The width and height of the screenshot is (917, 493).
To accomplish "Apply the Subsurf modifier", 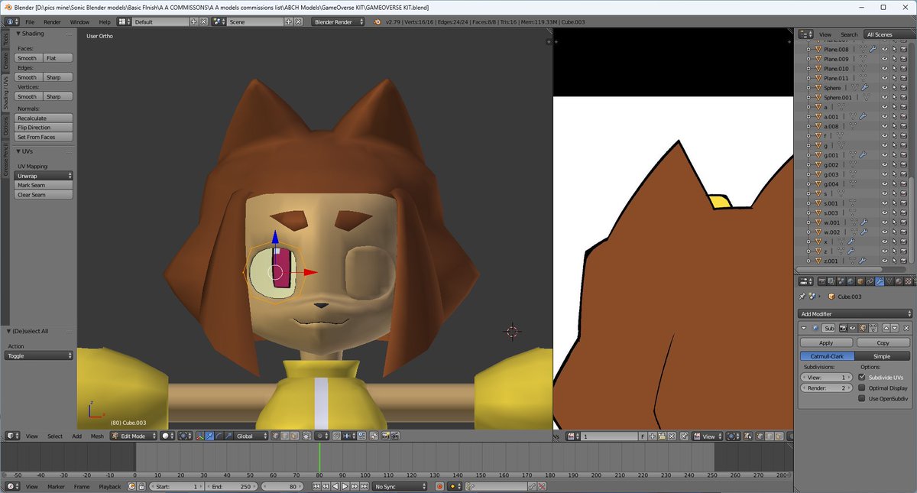I will 826,343.
